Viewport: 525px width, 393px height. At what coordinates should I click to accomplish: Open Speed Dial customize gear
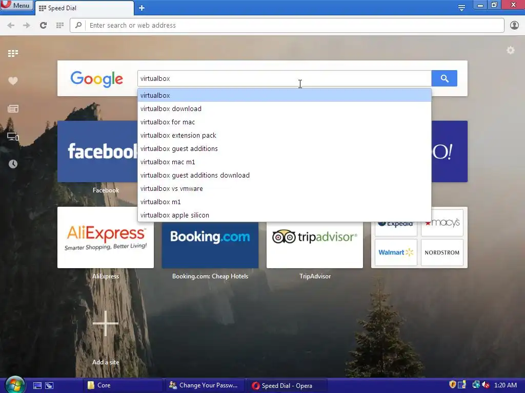[510, 51]
